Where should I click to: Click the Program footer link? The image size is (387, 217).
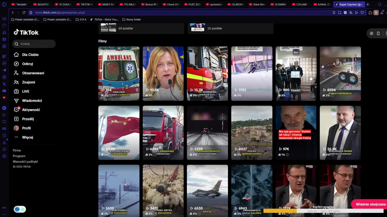19,156
